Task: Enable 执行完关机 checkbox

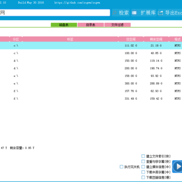Action: click(x=121, y=167)
